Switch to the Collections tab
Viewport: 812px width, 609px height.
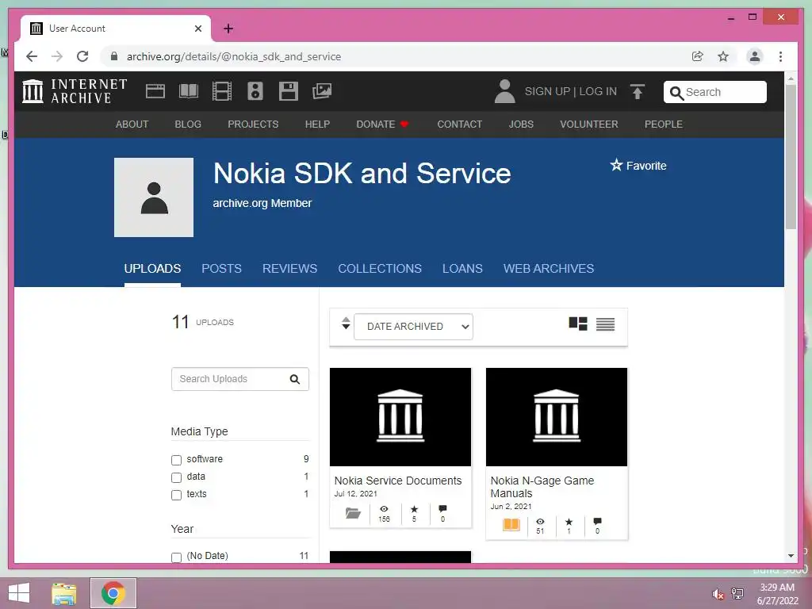coord(380,268)
